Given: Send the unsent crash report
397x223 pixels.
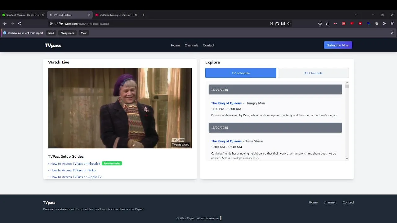Looking at the screenshot, I should click(x=51, y=33).
